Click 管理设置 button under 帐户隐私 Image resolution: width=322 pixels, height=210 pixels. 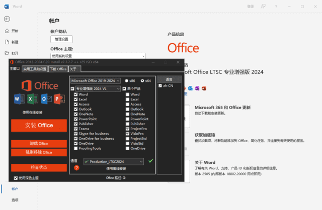click(61, 39)
